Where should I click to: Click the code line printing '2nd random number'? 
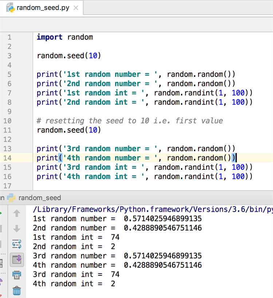(x=136, y=84)
